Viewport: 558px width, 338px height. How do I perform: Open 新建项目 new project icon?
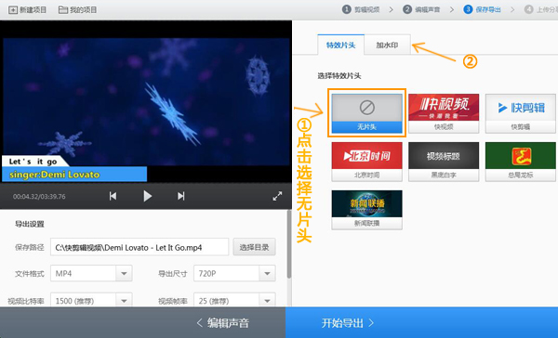point(13,10)
